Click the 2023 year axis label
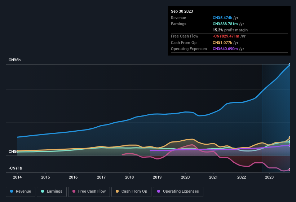This screenshot has width=296, height=202. point(269,177)
